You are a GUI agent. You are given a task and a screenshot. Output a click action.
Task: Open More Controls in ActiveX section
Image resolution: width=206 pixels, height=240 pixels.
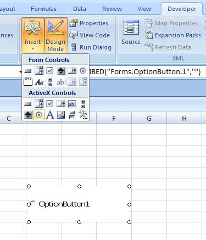tap(83, 115)
